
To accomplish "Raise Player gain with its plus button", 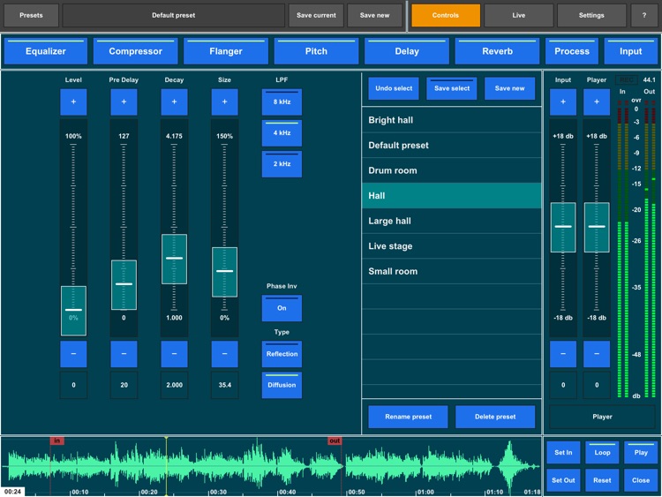I will [597, 102].
